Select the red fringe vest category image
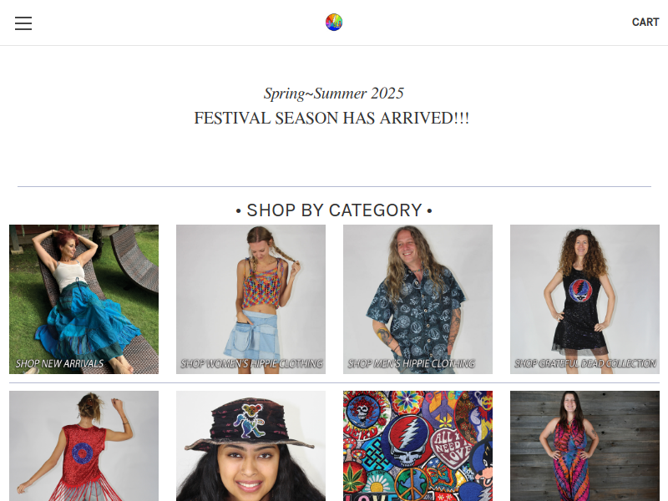Image resolution: width=668 pixels, height=501 pixels. pos(84,446)
